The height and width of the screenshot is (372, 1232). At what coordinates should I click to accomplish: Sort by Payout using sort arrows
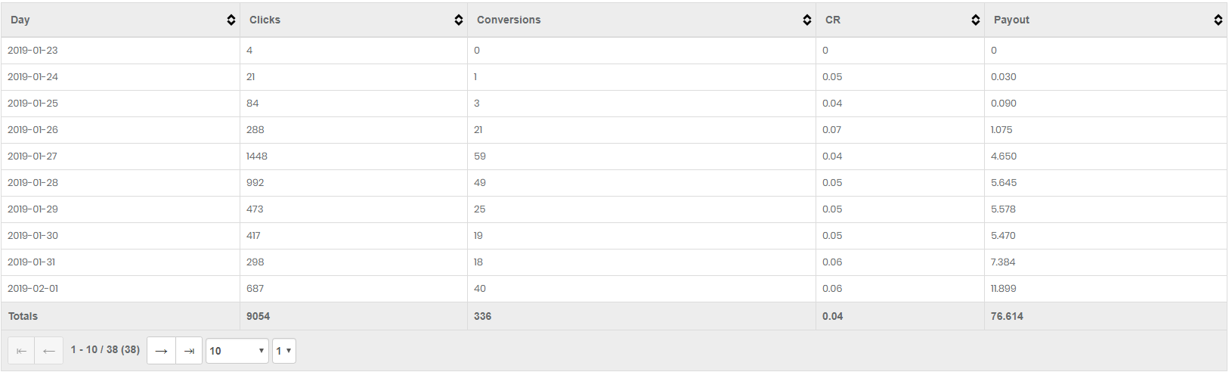(1218, 20)
